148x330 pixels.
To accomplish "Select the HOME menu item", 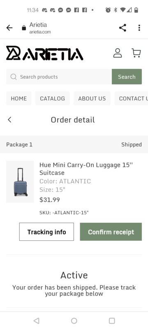I will [x=19, y=99].
